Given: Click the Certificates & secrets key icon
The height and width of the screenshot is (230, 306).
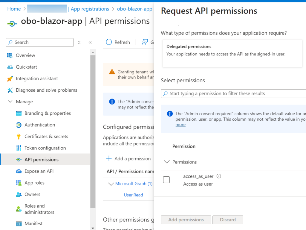Looking at the screenshot, I should click(19, 137).
